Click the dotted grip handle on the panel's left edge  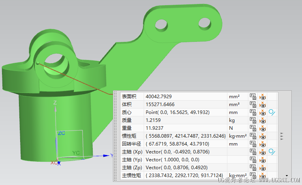click(x=115, y=136)
